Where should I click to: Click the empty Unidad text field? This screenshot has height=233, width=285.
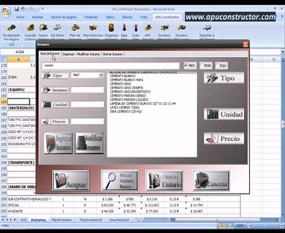87,104
